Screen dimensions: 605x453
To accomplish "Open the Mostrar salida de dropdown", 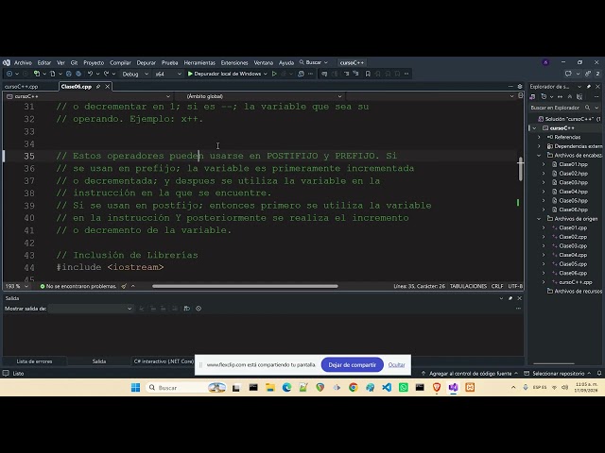I will coord(91,309).
